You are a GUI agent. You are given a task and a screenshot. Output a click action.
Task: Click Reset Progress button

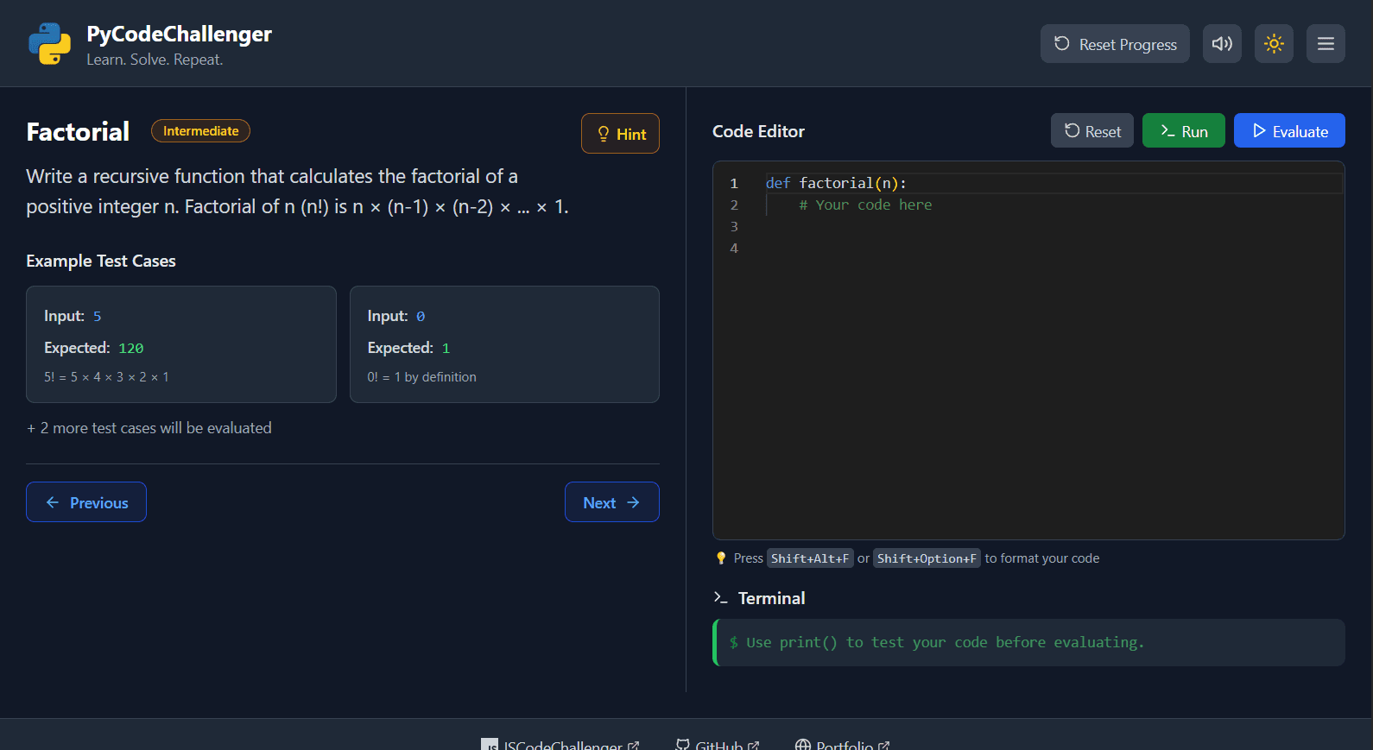tap(1115, 43)
